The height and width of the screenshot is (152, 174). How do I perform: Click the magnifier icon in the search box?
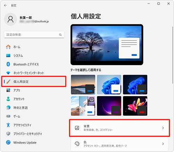60,35
